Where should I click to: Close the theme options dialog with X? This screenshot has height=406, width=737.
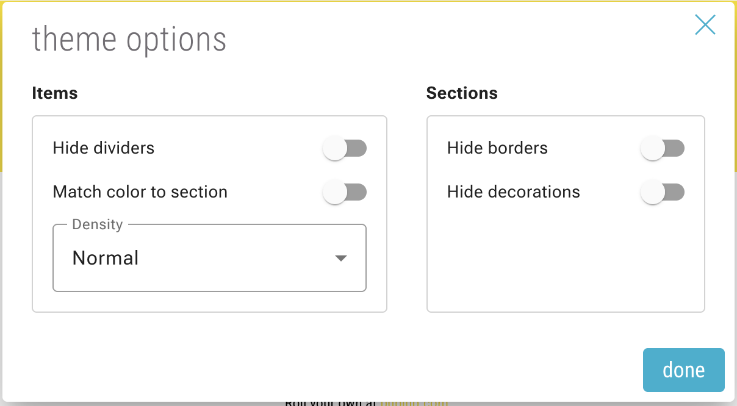pyautogui.click(x=705, y=25)
